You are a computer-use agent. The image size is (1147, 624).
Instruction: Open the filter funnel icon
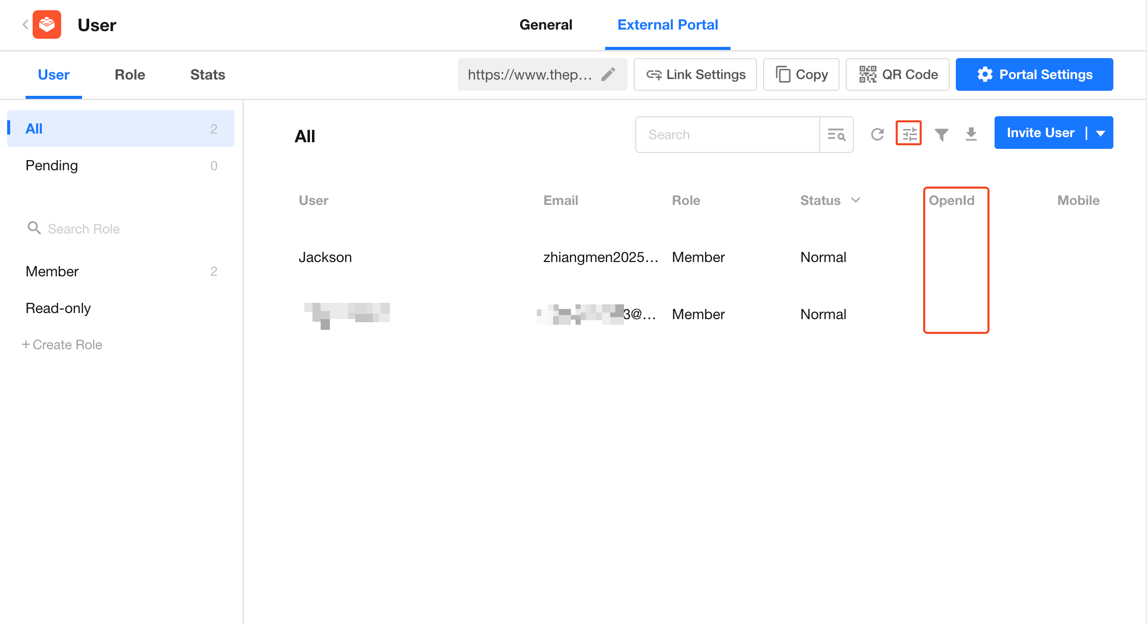941,134
